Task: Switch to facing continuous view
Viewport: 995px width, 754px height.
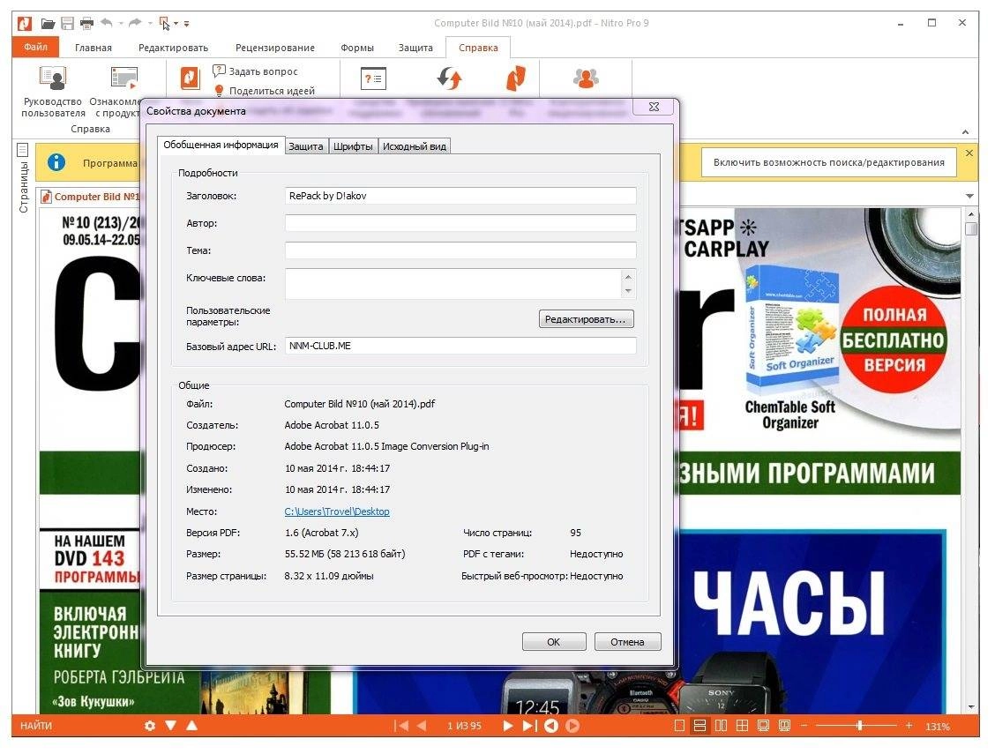Action: coord(742,726)
